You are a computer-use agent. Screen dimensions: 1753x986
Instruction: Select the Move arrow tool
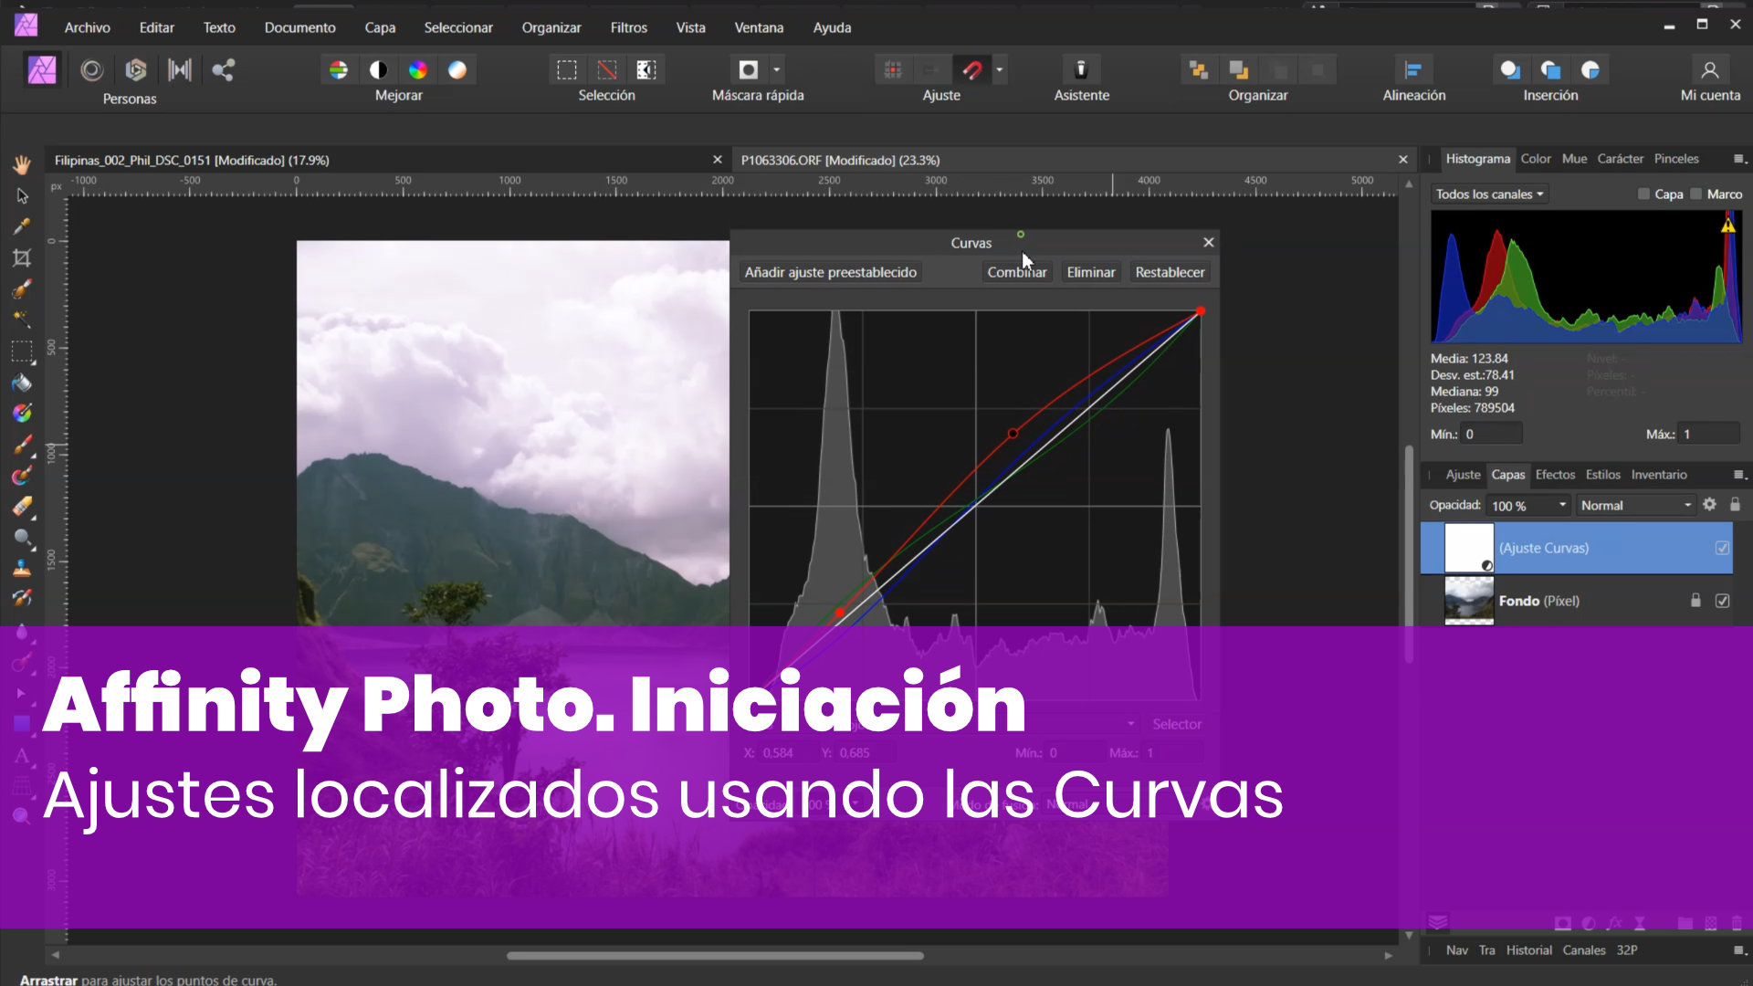(22, 195)
